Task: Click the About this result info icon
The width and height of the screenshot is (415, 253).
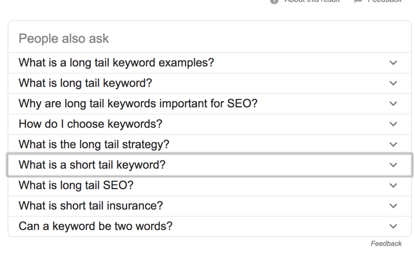Action: [x=274, y=2]
